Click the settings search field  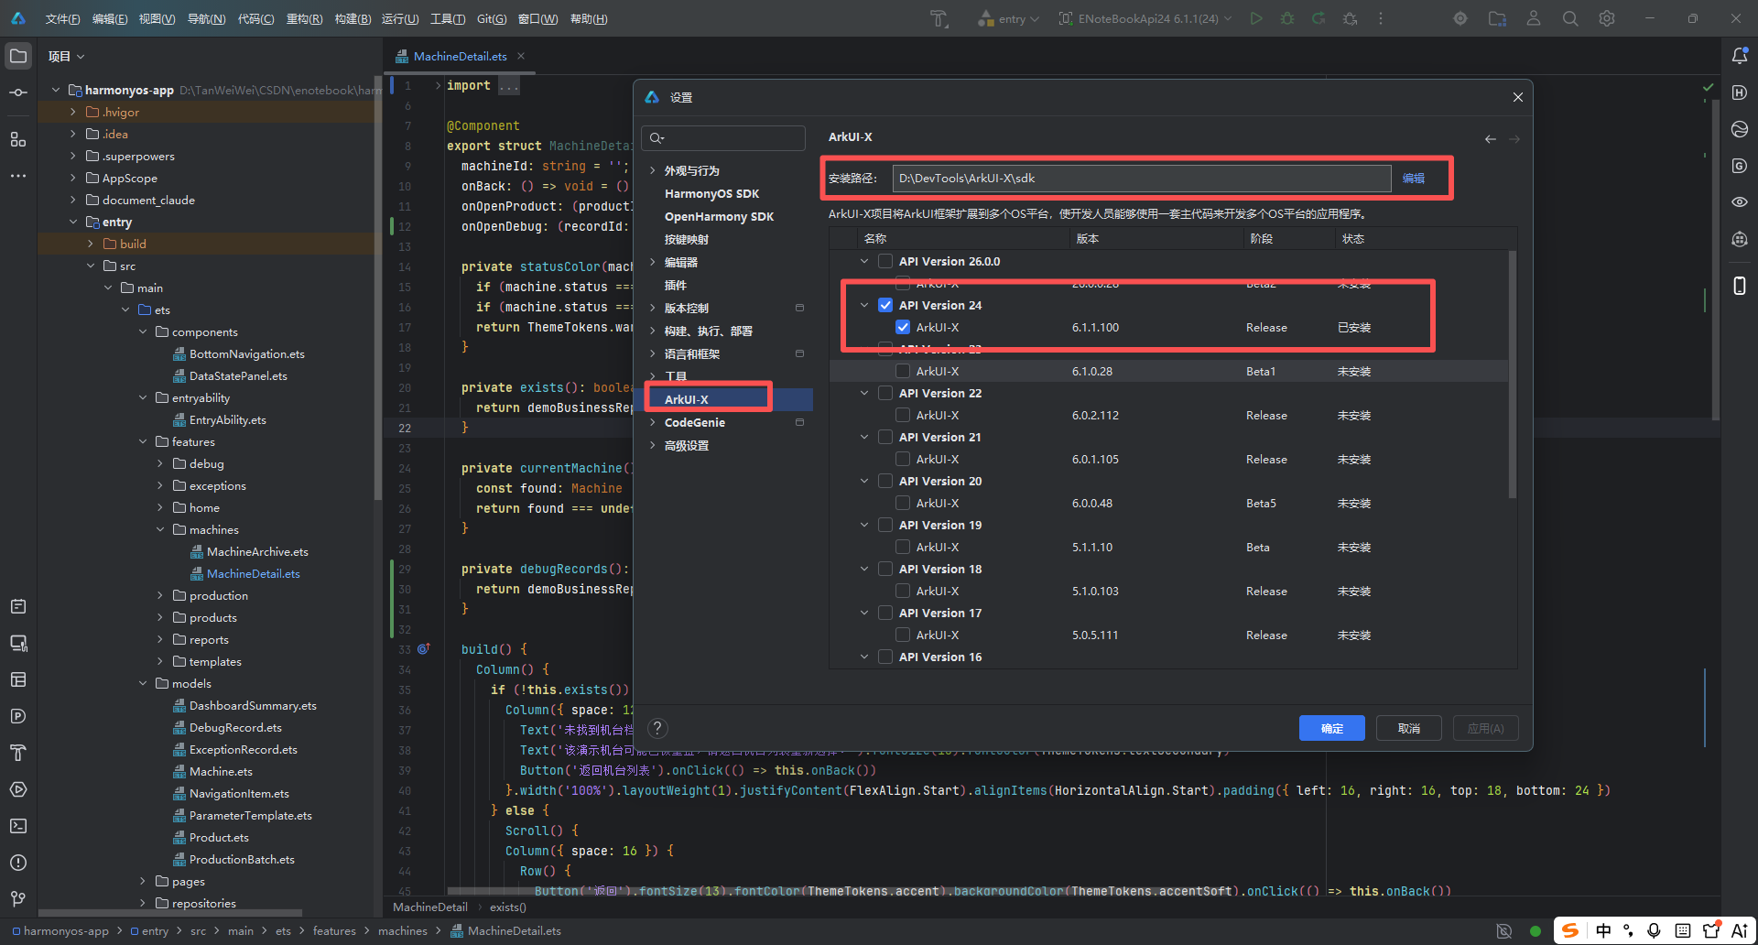pos(723,138)
